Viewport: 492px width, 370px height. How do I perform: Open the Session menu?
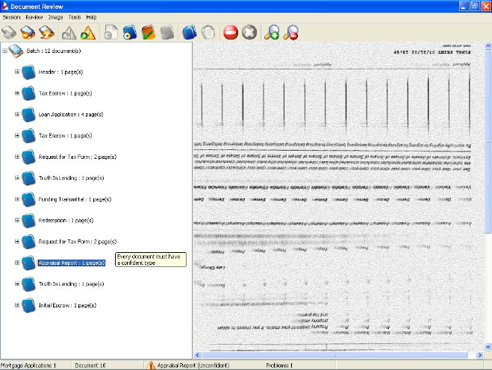click(11, 16)
